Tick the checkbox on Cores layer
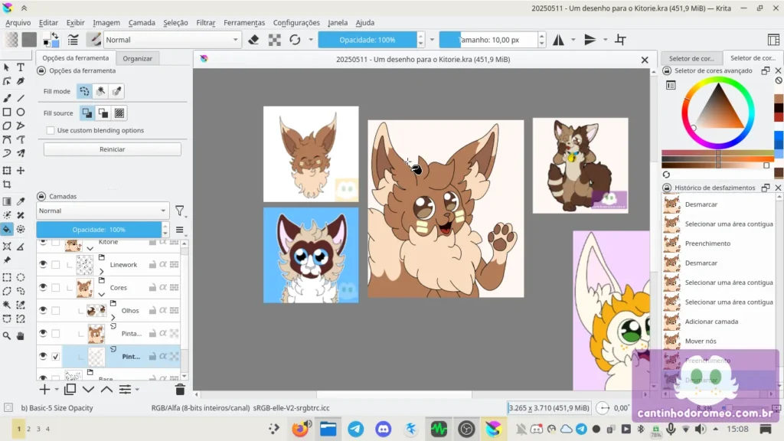This screenshot has width=784, height=441. [x=55, y=288]
